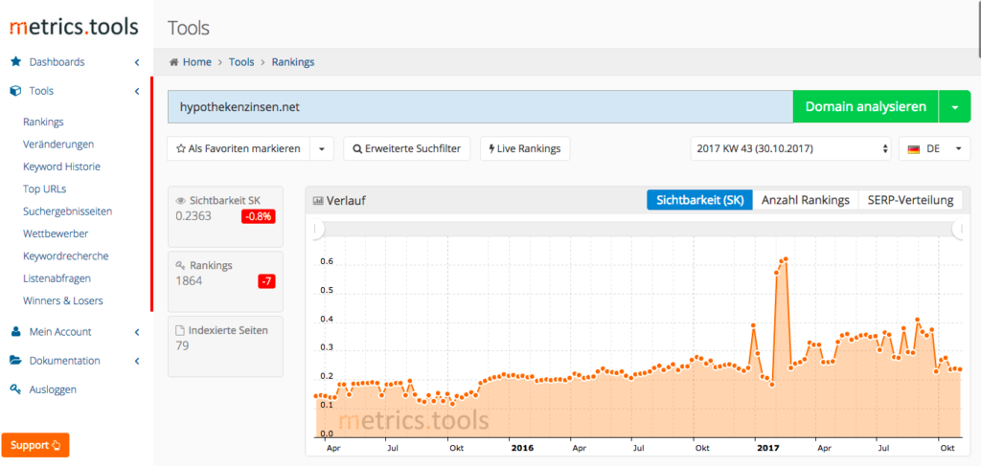This screenshot has height=466, width=981.
Task: Open the DE country dropdown
Action: (x=935, y=149)
